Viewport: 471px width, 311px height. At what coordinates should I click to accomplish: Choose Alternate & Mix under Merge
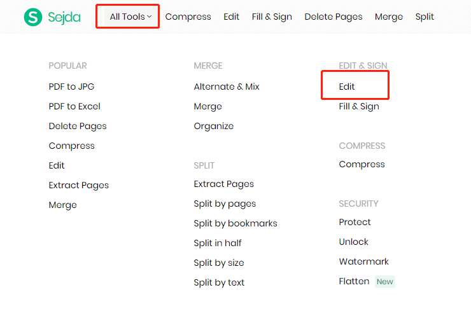tap(227, 86)
